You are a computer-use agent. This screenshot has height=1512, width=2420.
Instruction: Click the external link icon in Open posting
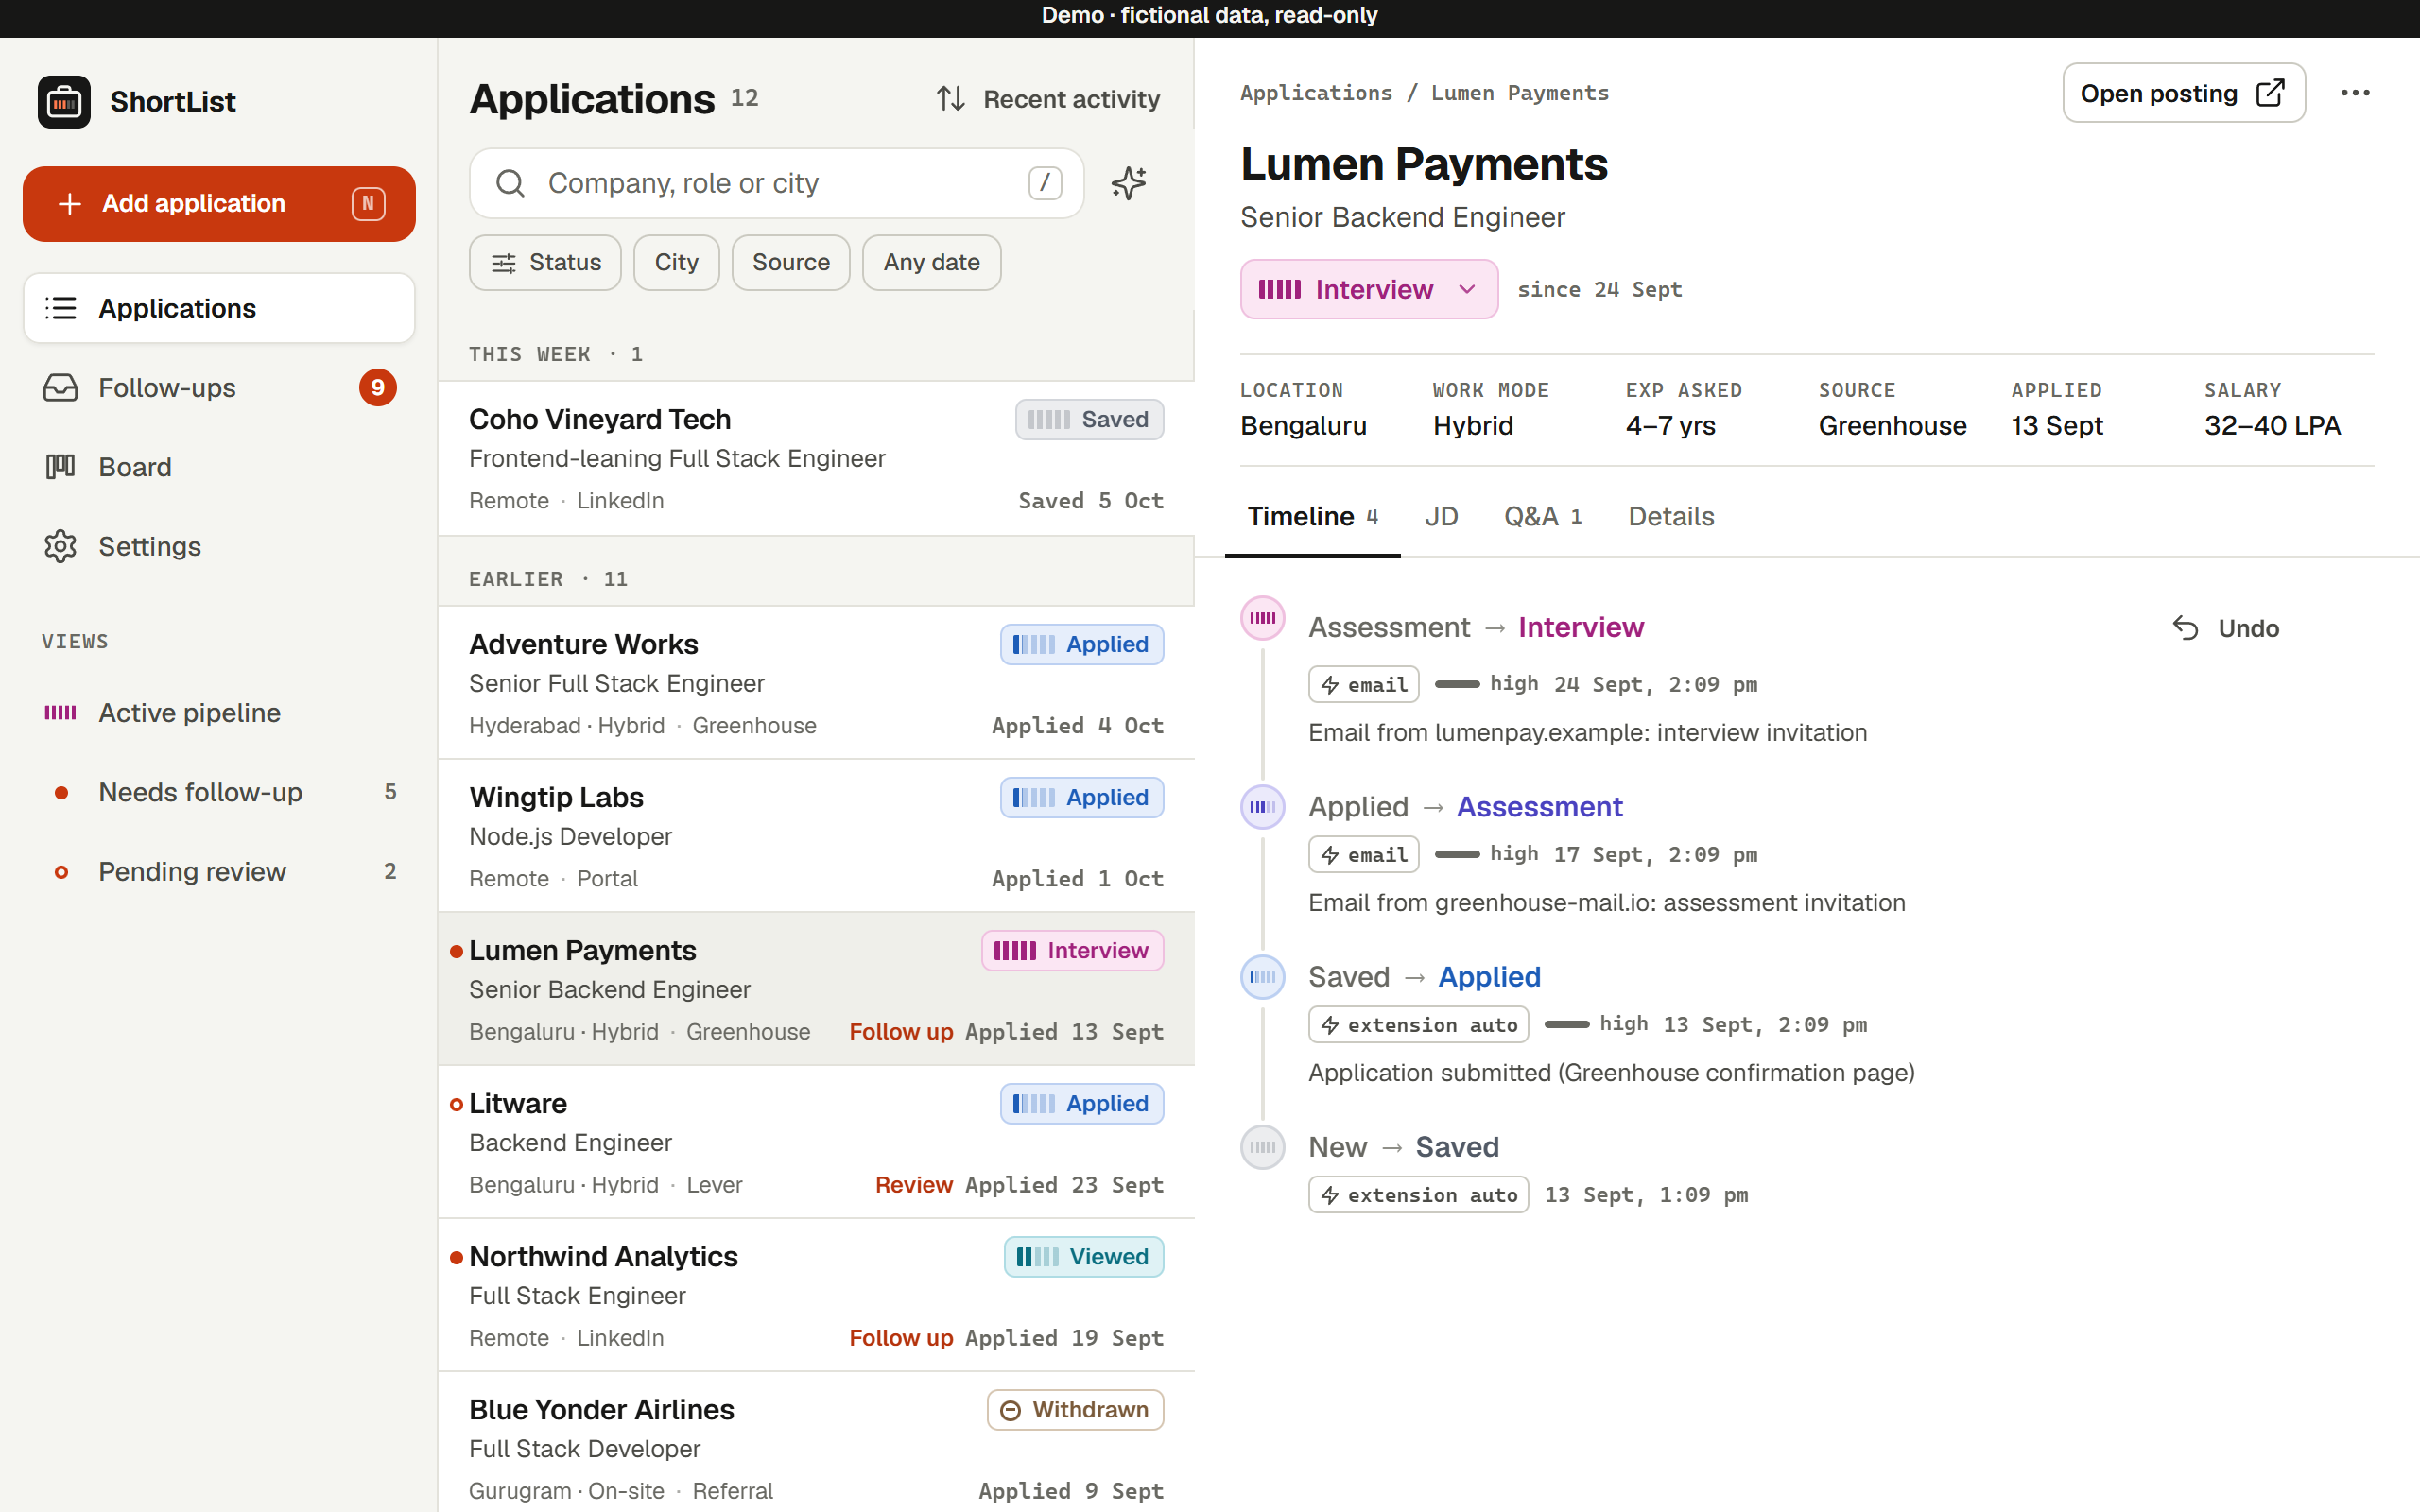point(2270,93)
